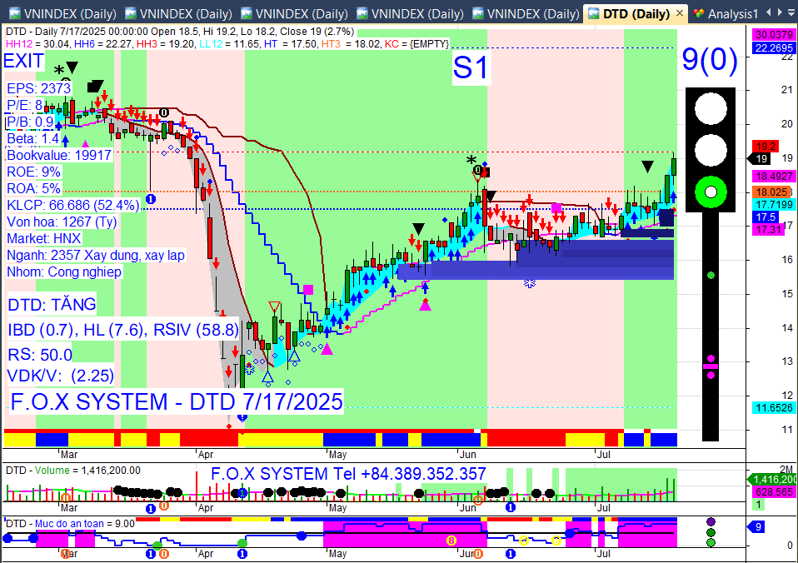
Task: Select the ROA: 5% text
Action: [x=33, y=189]
